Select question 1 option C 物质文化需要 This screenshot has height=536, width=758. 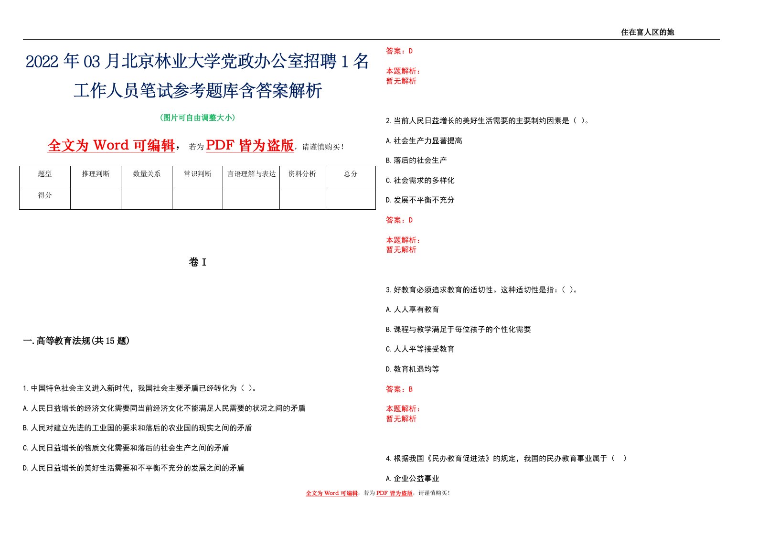click(126, 448)
